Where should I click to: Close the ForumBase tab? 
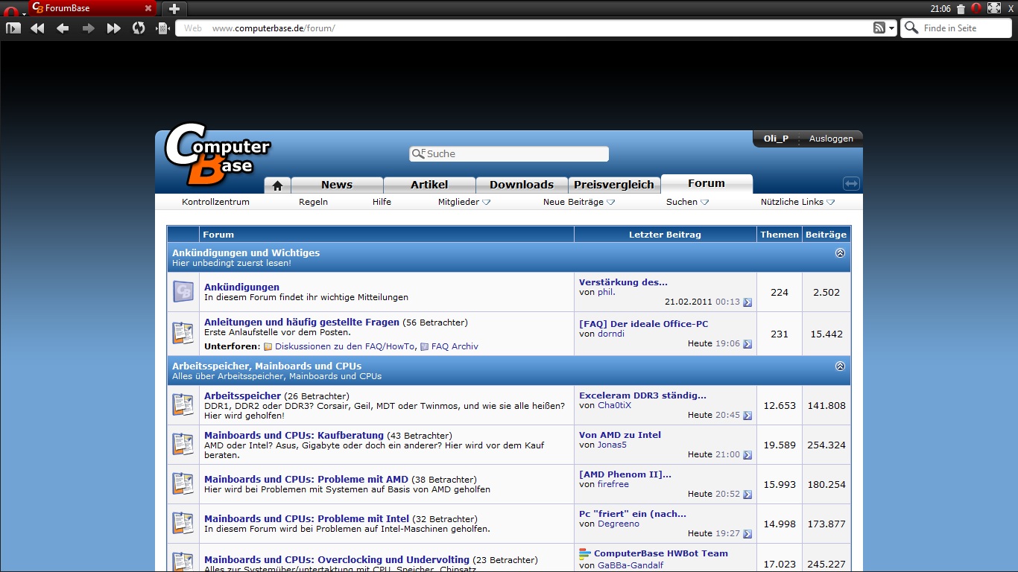[x=148, y=9]
